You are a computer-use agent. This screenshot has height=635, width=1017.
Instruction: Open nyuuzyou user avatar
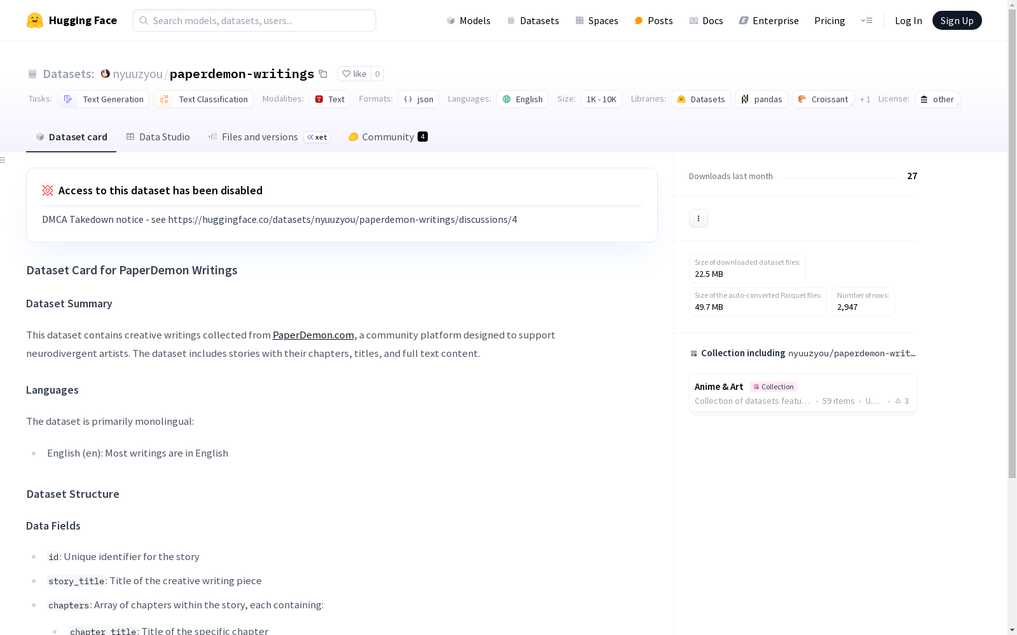pyautogui.click(x=106, y=74)
